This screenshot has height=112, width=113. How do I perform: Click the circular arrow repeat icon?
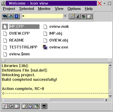(x=11, y=106)
